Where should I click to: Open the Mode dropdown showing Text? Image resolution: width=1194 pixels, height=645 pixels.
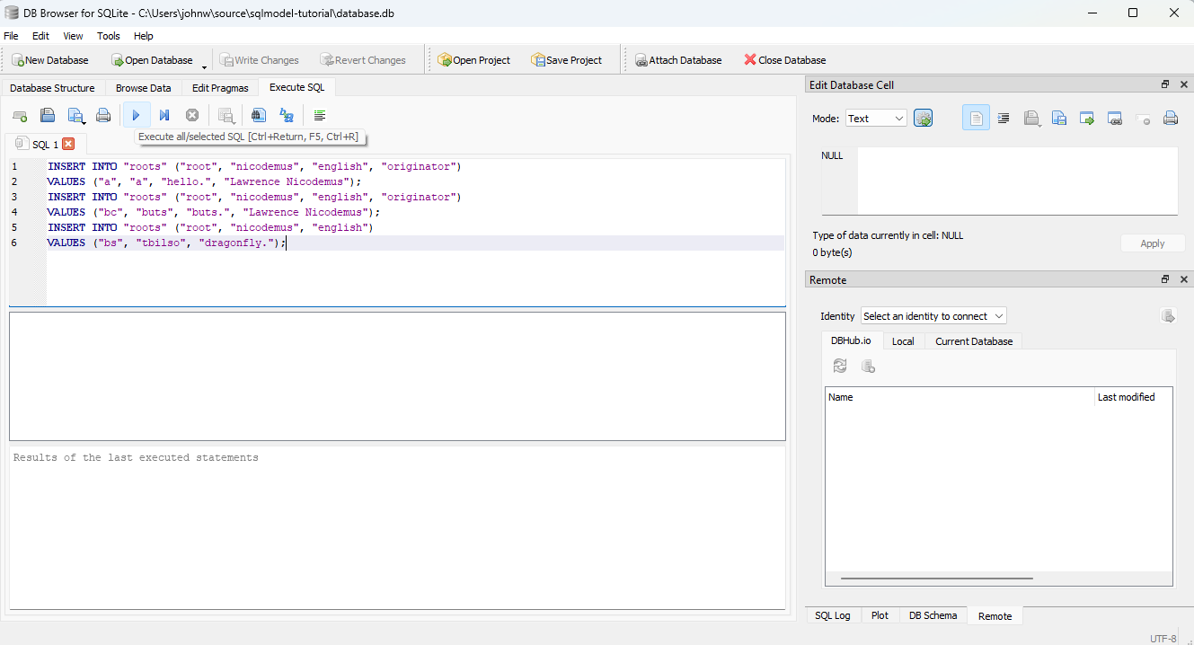(x=876, y=119)
